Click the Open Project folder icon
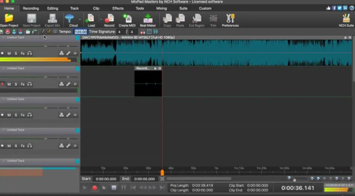Image resolution: width=355 pixels, height=196 pixels. (9, 18)
